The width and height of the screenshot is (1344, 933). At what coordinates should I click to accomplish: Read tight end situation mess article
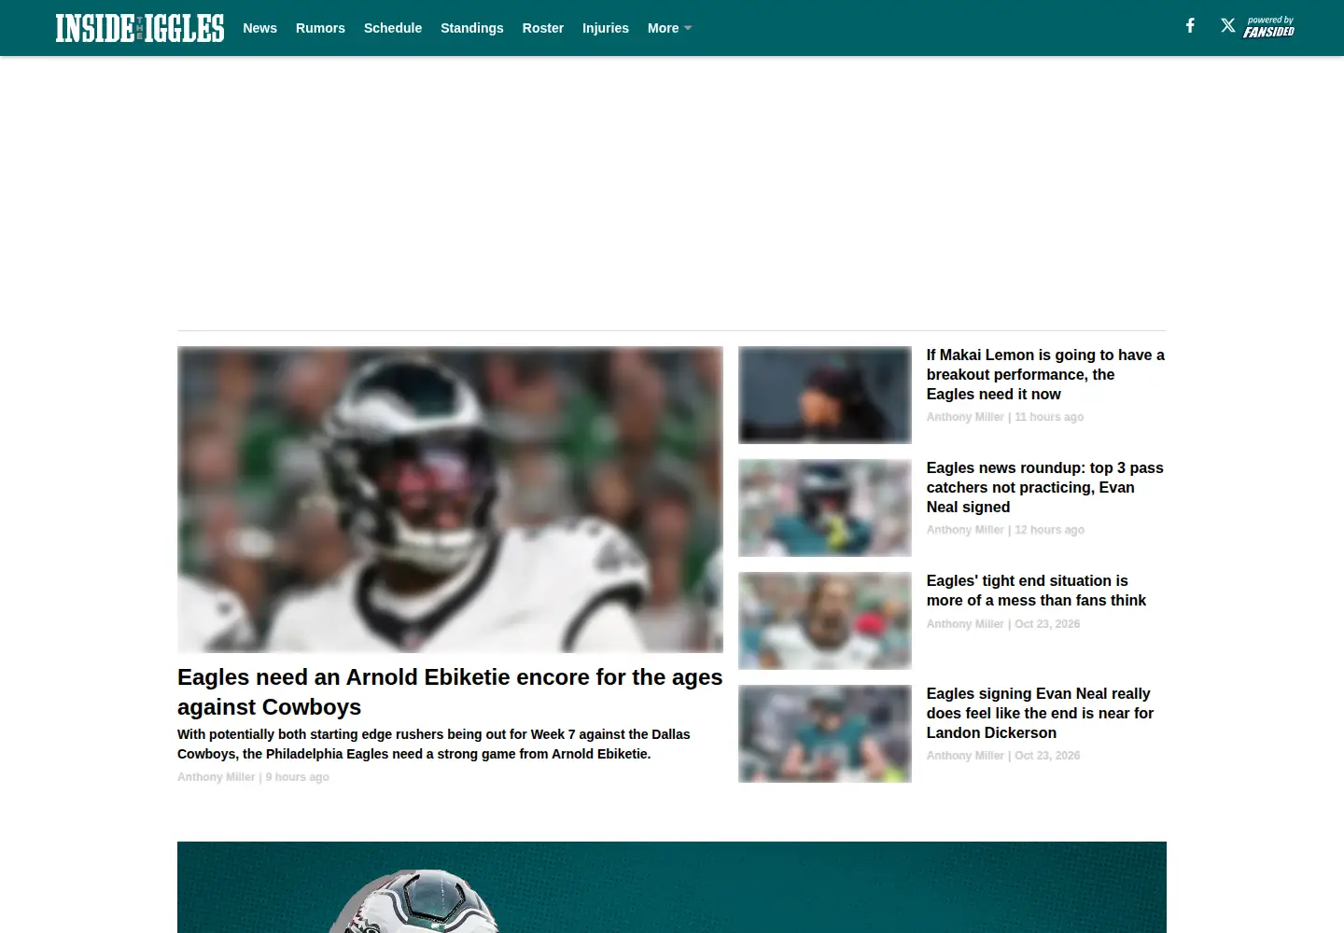pos(1036,591)
